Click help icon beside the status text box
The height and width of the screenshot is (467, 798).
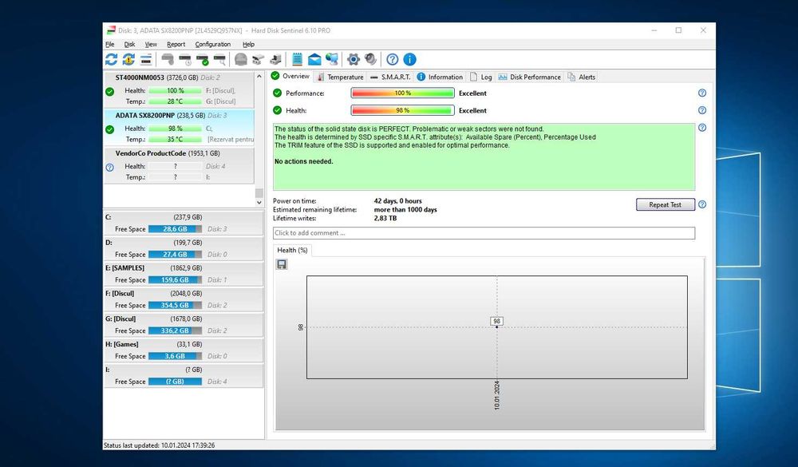(x=702, y=128)
